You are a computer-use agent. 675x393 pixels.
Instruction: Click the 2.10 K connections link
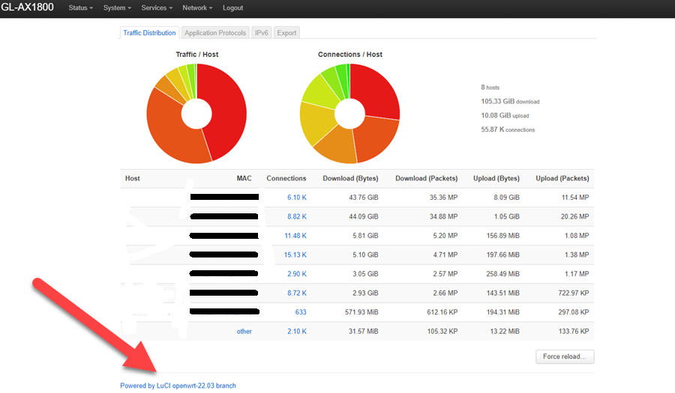point(297,331)
